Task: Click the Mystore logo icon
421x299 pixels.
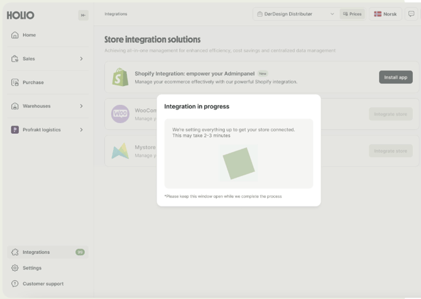Action: pos(120,151)
